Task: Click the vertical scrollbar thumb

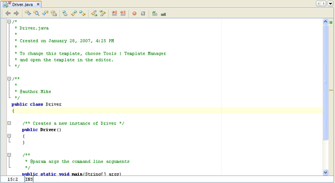Action: (x=325, y=82)
